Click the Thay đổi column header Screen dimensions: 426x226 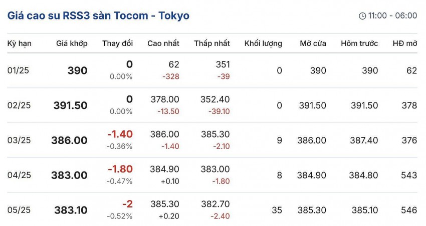tap(117, 43)
